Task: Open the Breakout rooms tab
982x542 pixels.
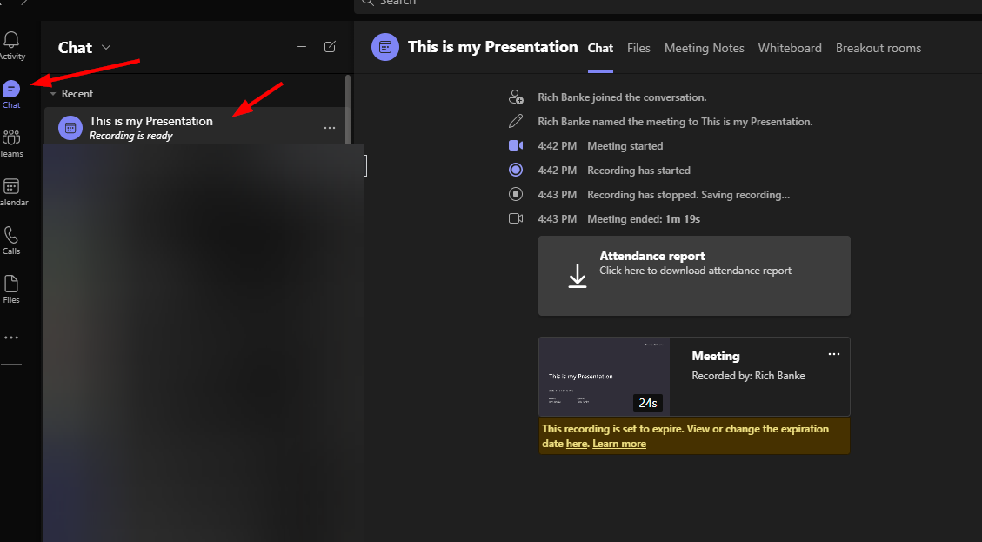Action: tap(878, 48)
